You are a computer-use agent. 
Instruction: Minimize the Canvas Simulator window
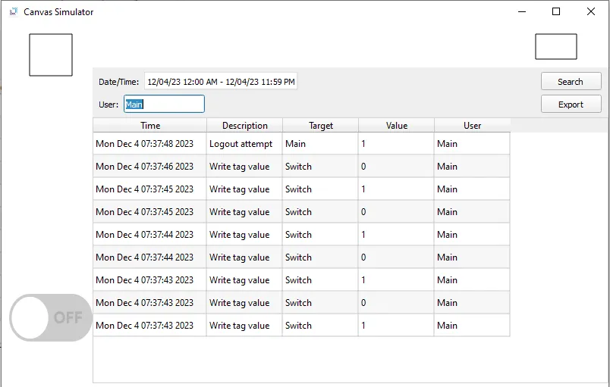tap(521, 12)
